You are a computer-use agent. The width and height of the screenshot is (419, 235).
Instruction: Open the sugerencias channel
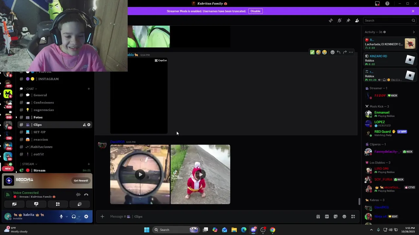point(55,110)
